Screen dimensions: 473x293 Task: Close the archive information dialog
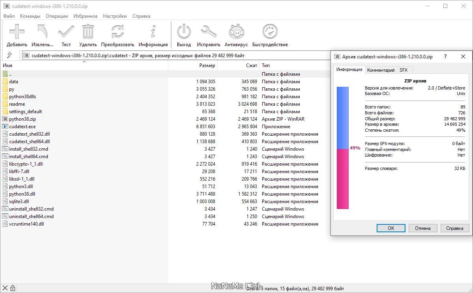click(x=463, y=56)
